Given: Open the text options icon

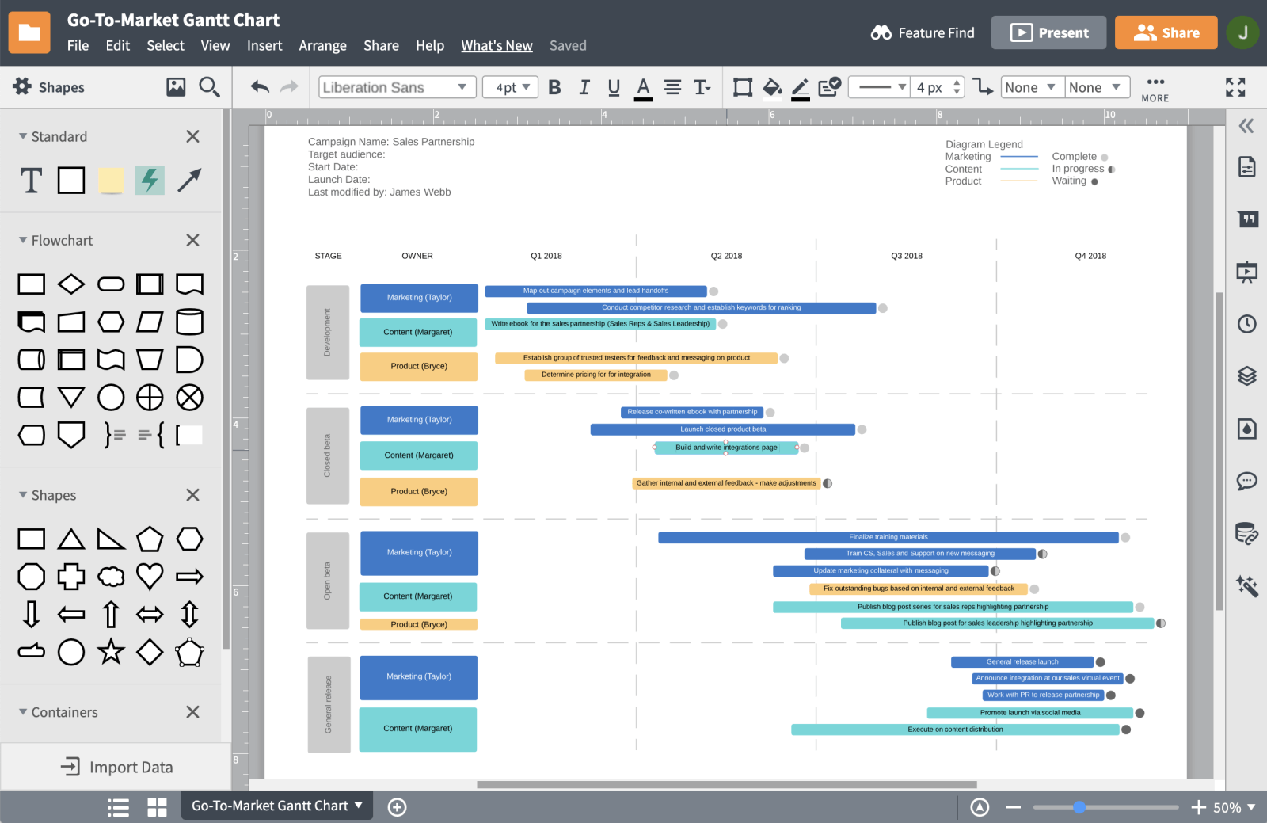Looking at the screenshot, I should (702, 87).
